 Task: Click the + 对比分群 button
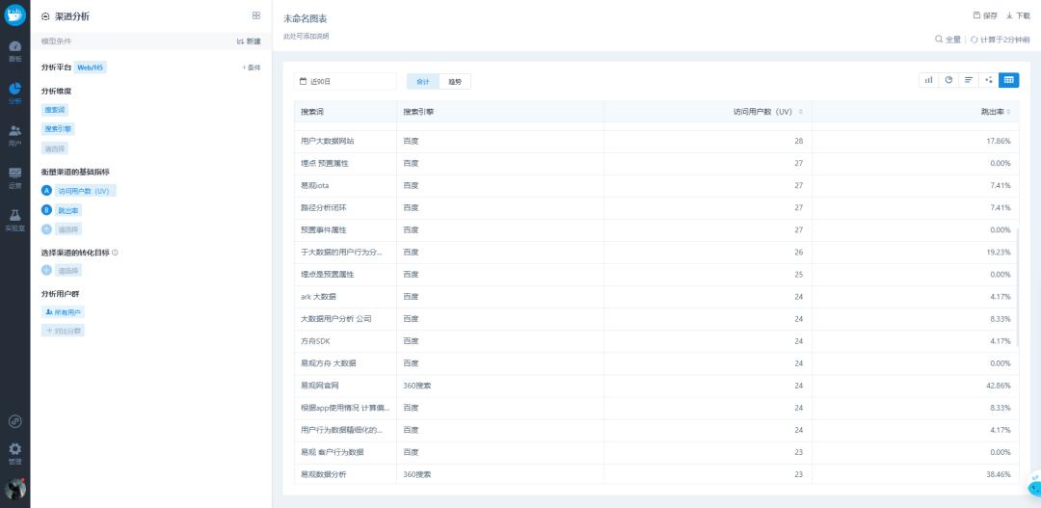coord(63,330)
